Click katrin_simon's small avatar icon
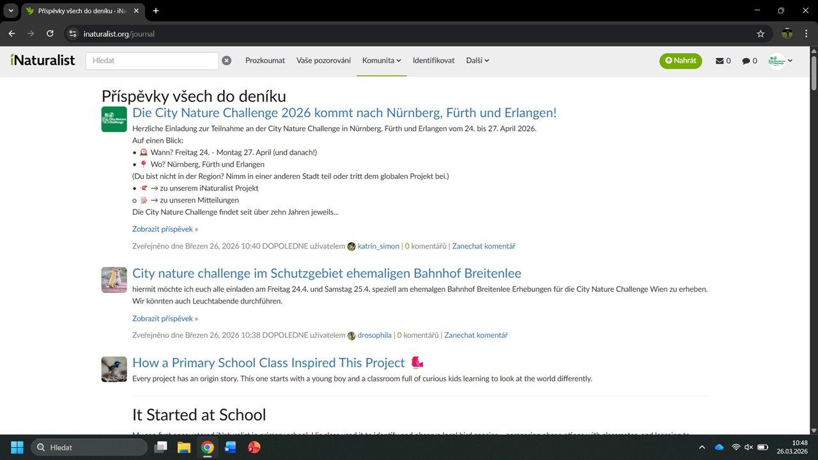The height and width of the screenshot is (460, 818). point(351,247)
